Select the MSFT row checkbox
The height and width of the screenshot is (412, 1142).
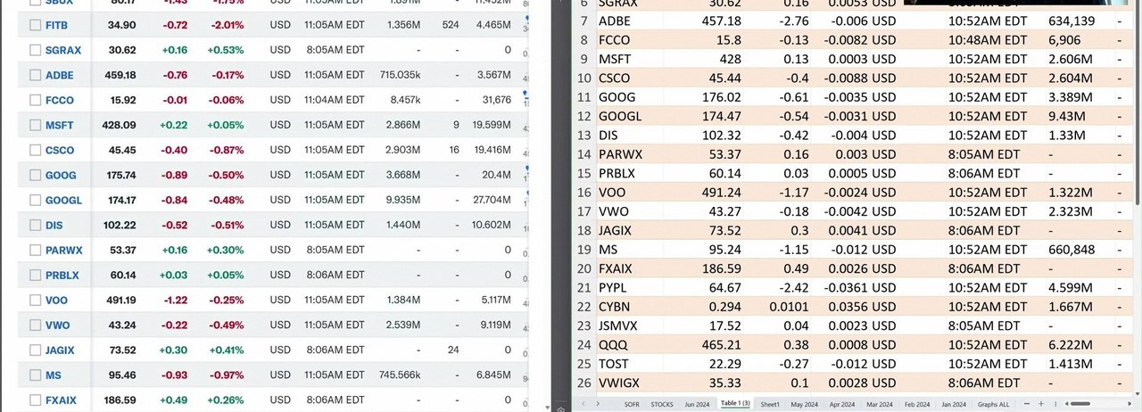36,126
